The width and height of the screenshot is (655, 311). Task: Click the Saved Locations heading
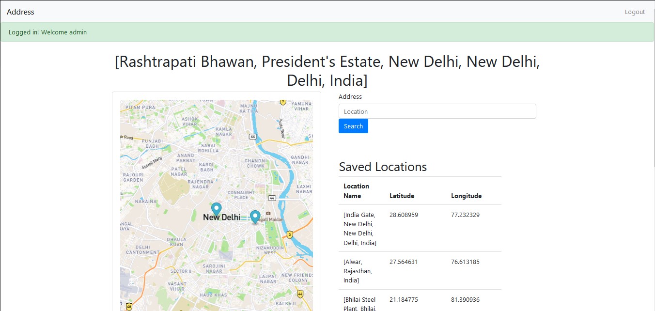[x=383, y=167]
